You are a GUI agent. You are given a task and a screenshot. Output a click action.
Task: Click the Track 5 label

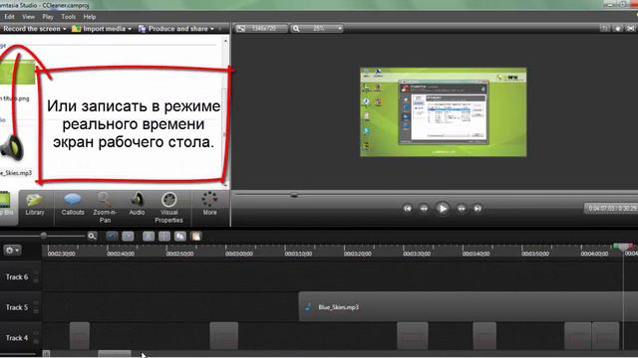pyautogui.click(x=17, y=307)
